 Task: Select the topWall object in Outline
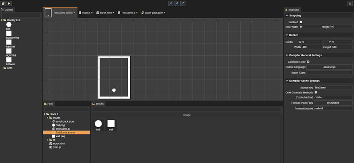10,44
